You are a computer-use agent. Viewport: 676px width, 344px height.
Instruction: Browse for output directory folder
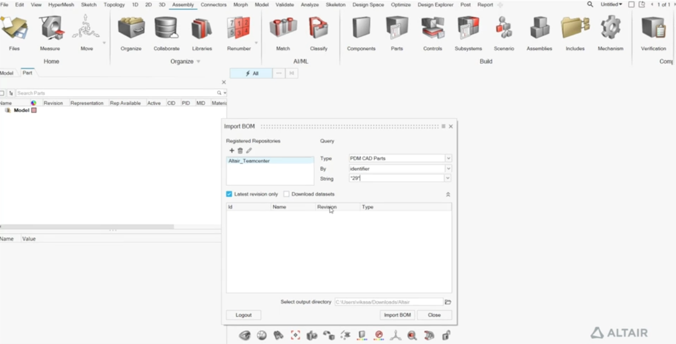(448, 302)
